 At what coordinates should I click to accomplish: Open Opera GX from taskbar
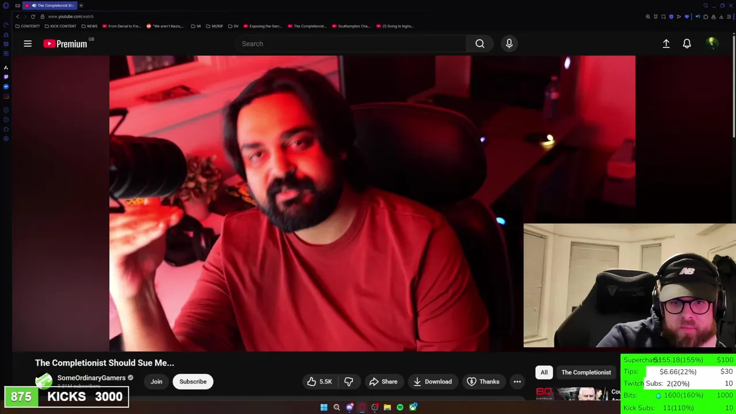pos(362,408)
